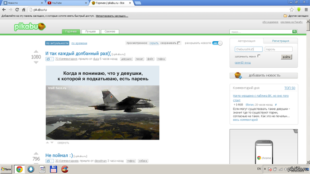This screenshot has width=310, height=174.
Task: Click the EN language indicator
Action: (x=259, y=169)
